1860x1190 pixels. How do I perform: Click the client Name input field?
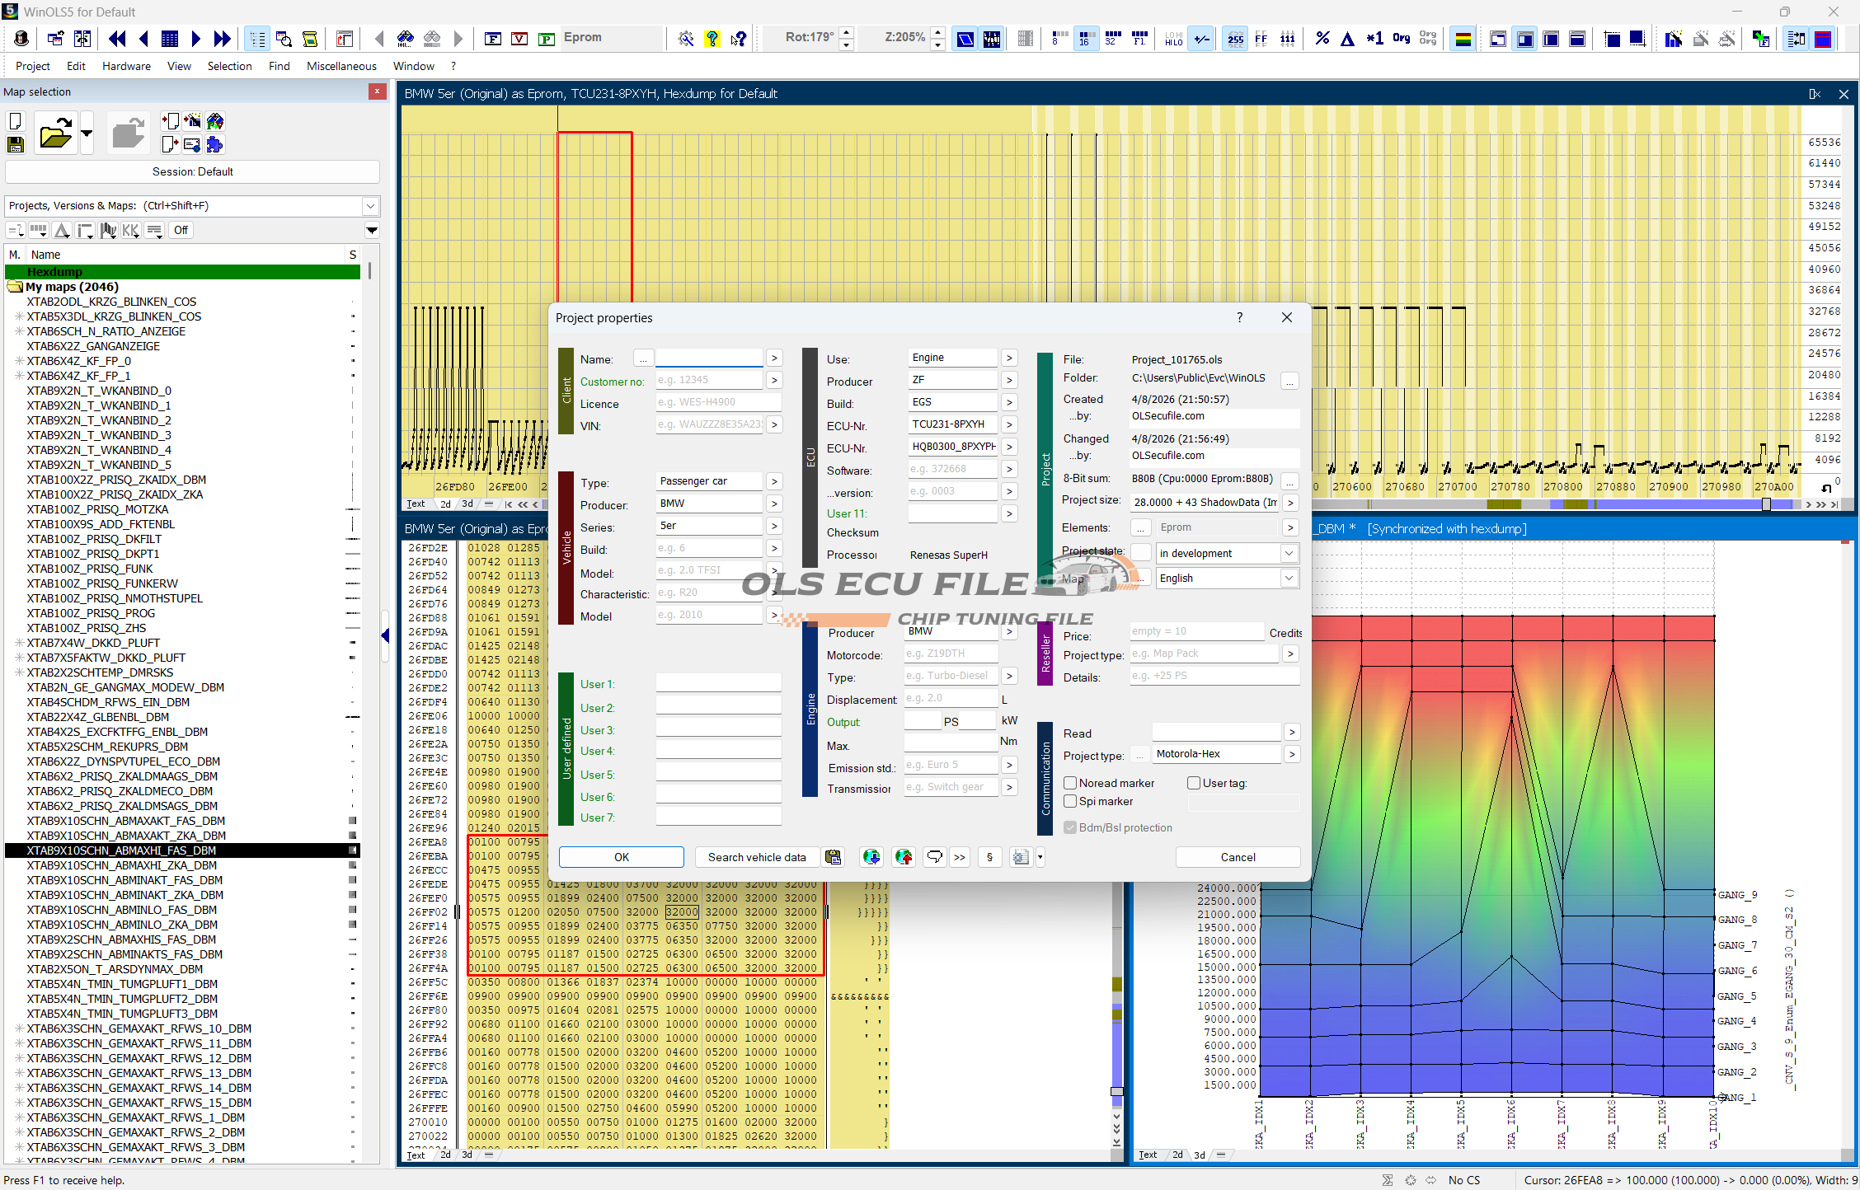click(709, 358)
